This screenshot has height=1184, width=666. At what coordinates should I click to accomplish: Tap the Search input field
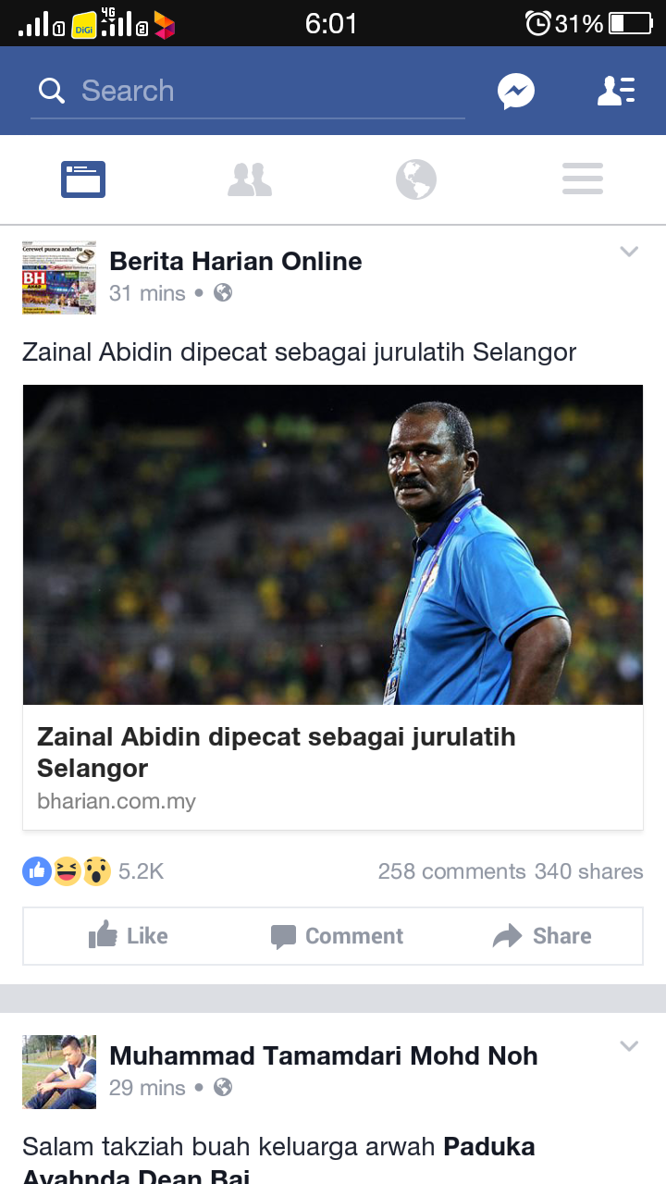coord(248,91)
